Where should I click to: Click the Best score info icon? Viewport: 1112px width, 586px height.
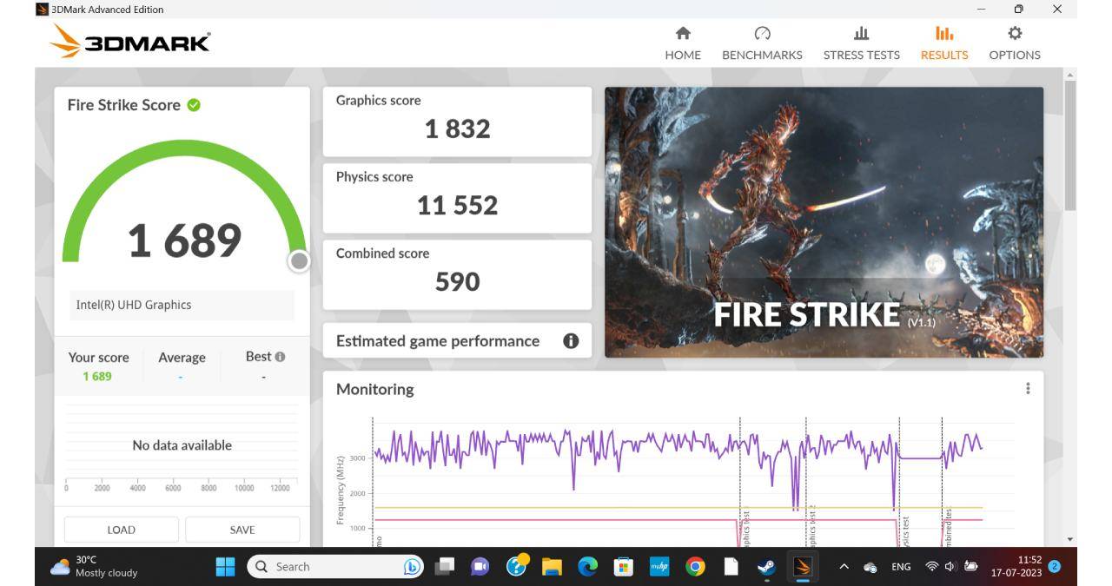point(280,357)
